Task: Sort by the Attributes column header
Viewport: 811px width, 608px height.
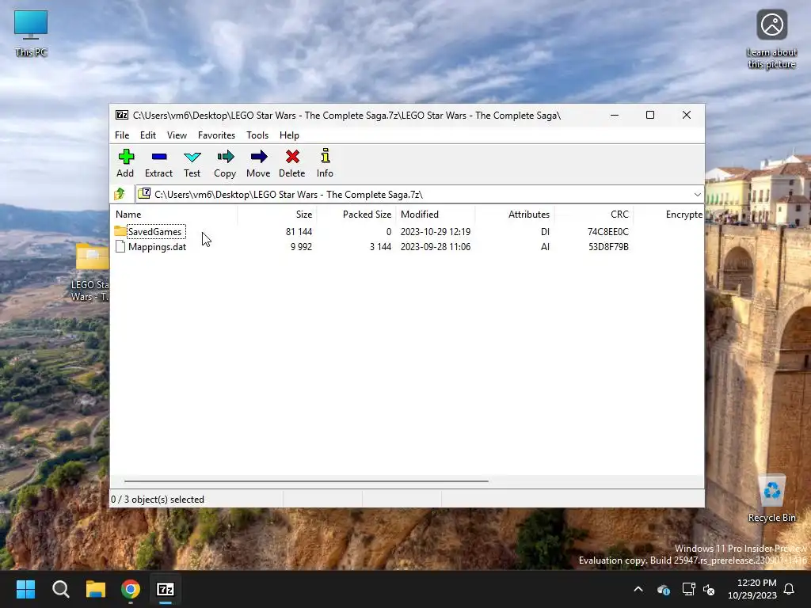Action: tap(515, 214)
